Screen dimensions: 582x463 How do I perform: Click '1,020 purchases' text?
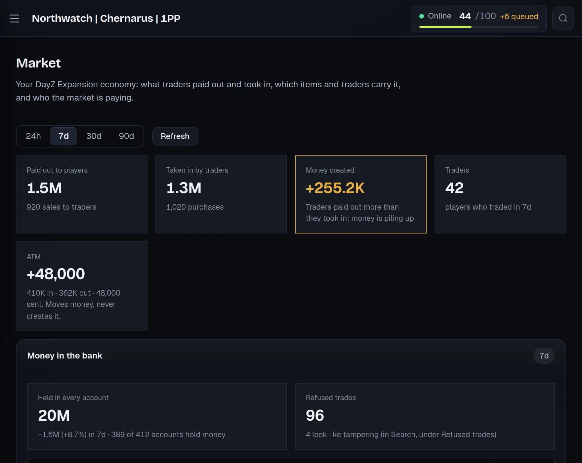pos(195,207)
